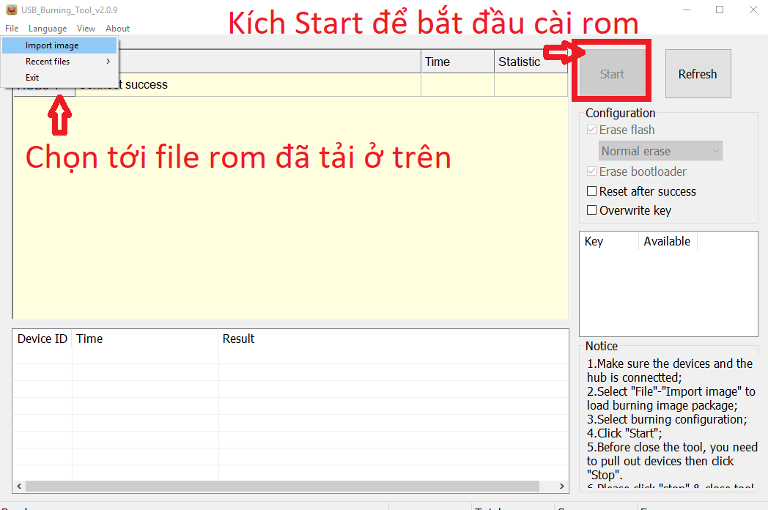Minimize the USB Burning Tool window

687,10
